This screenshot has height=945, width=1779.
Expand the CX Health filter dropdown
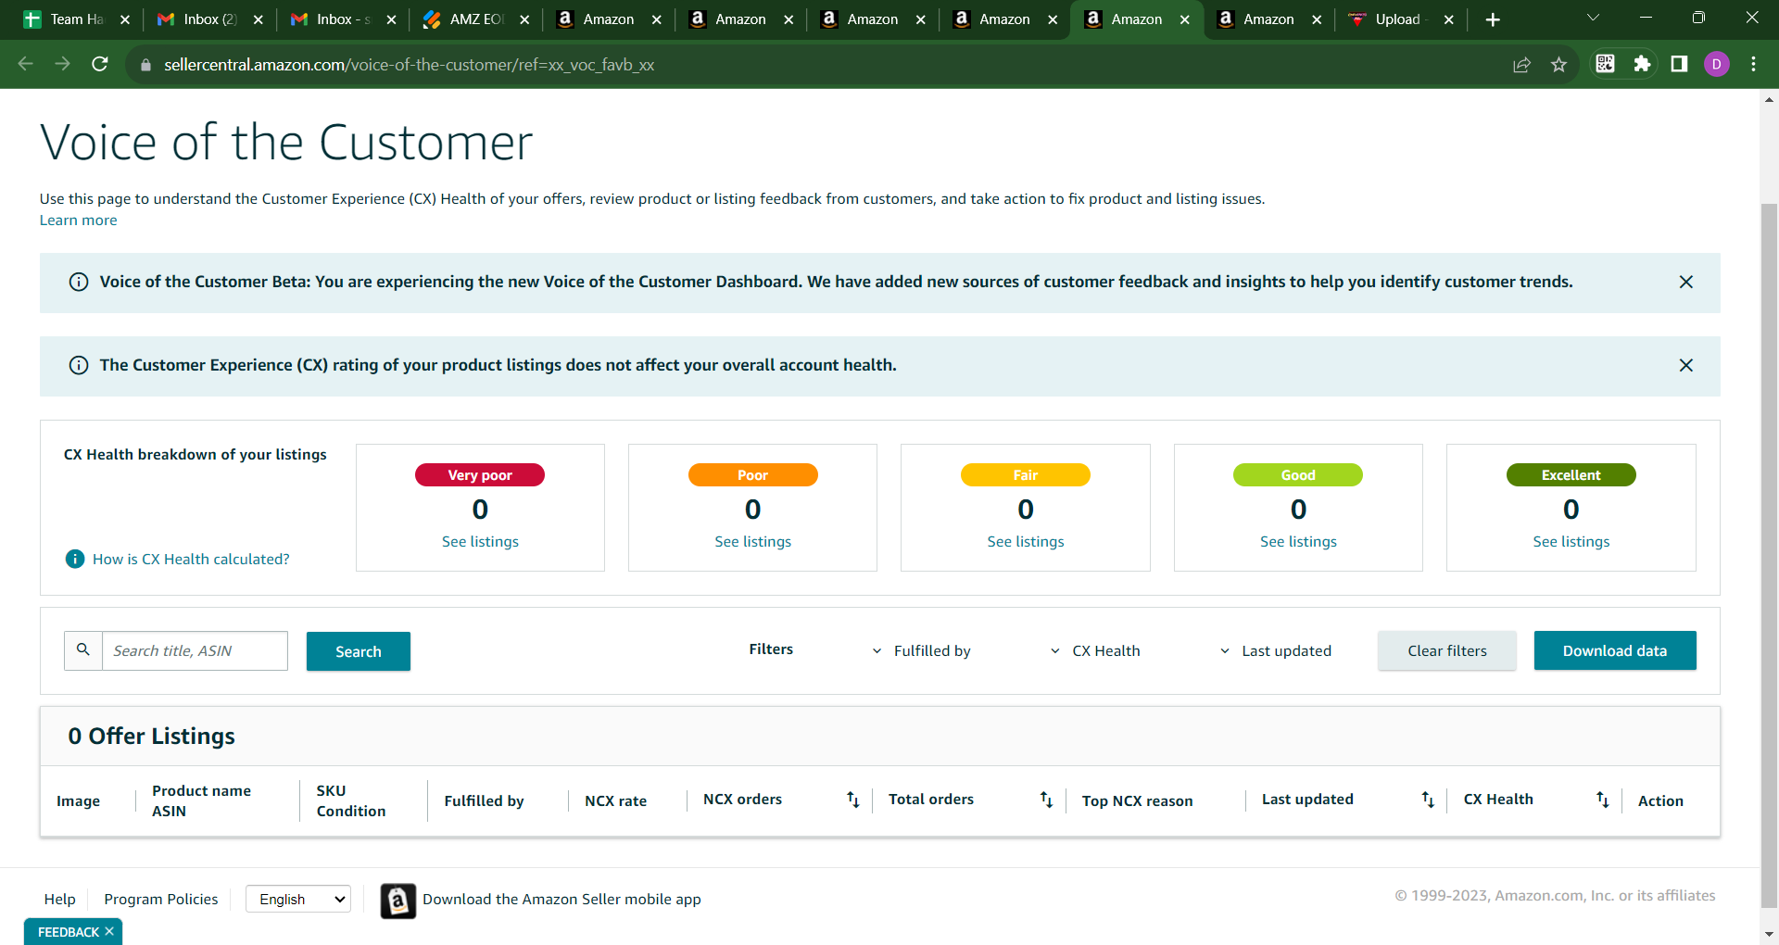pyautogui.click(x=1094, y=651)
